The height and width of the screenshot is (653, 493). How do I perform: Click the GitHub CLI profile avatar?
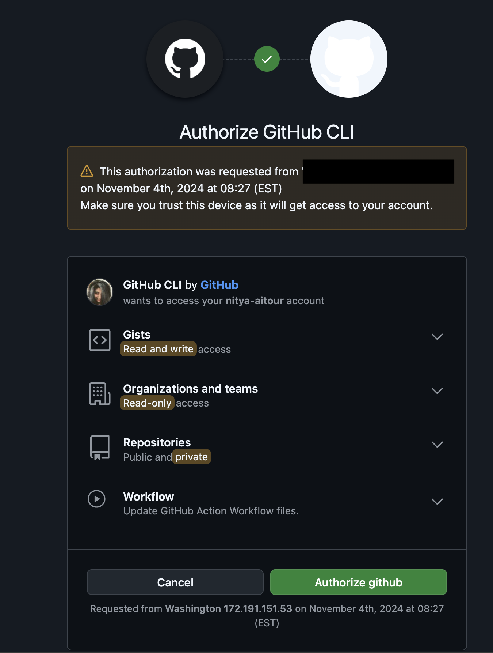click(x=100, y=292)
